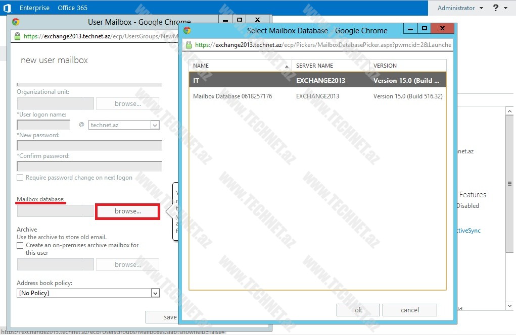Click the cancel button in database picker
This screenshot has width=516, height=335.
coord(409,310)
